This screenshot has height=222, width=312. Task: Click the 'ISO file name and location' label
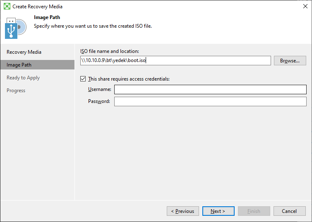tap(110, 51)
